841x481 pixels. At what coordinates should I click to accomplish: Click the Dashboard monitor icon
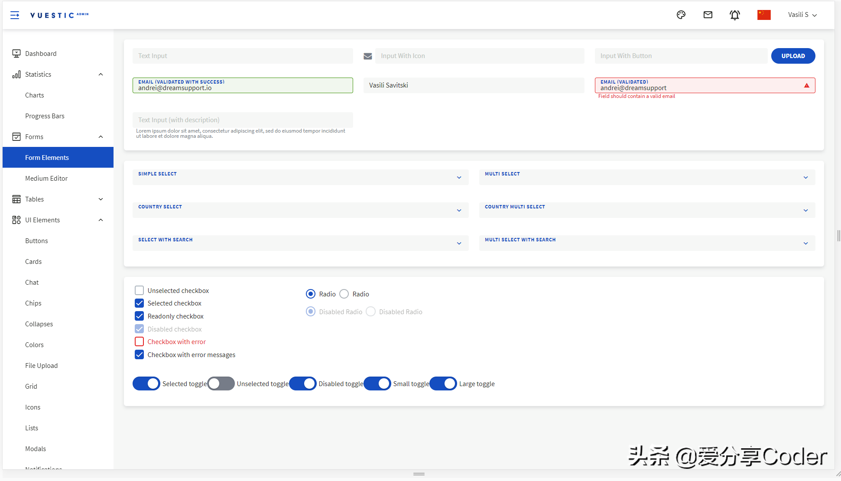click(x=16, y=54)
